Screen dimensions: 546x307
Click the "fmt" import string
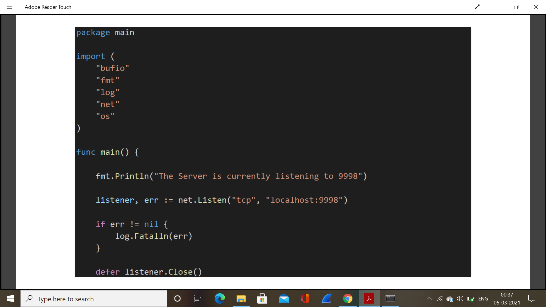click(107, 80)
